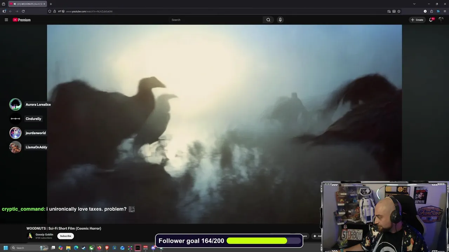
Task: Open a new browser tab
Action: coord(51,4)
